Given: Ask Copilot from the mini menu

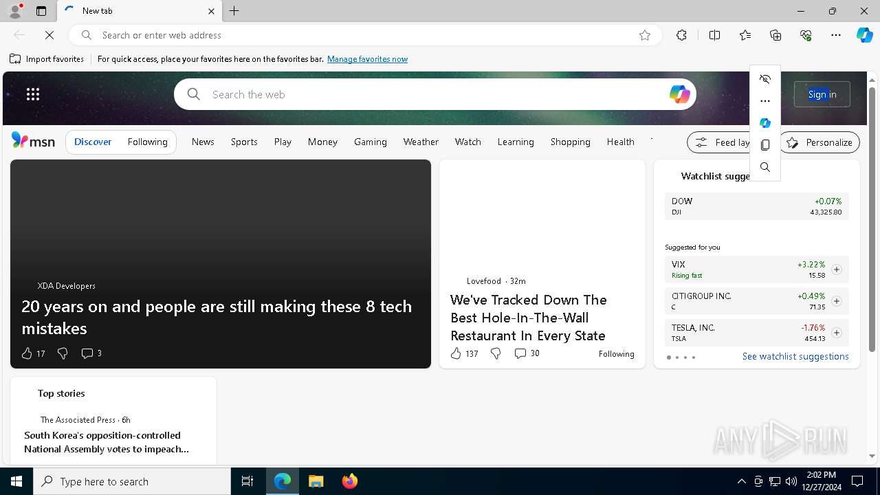Looking at the screenshot, I should (x=765, y=123).
